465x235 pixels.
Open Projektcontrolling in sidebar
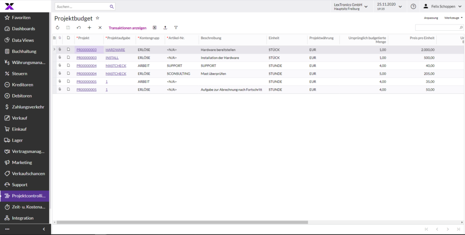click(x=25, y=196)
